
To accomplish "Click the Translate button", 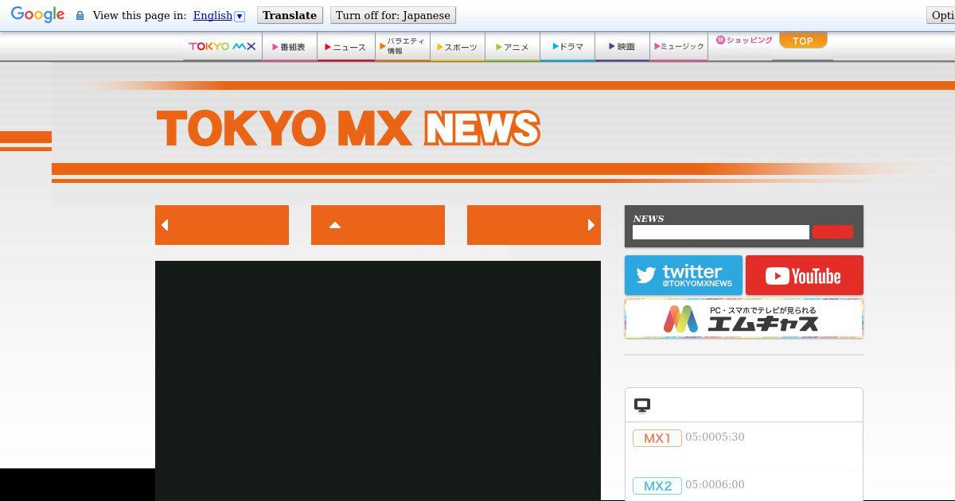I will [290, 15].
